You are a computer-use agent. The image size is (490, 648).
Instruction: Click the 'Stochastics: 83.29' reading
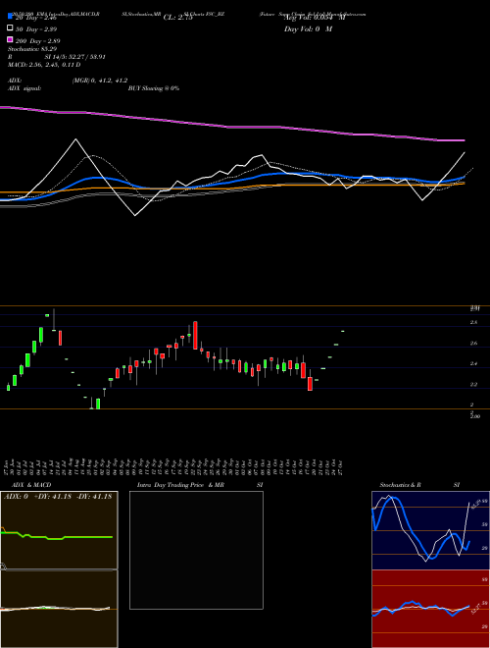pyautogui.click(x=32, y=49)
